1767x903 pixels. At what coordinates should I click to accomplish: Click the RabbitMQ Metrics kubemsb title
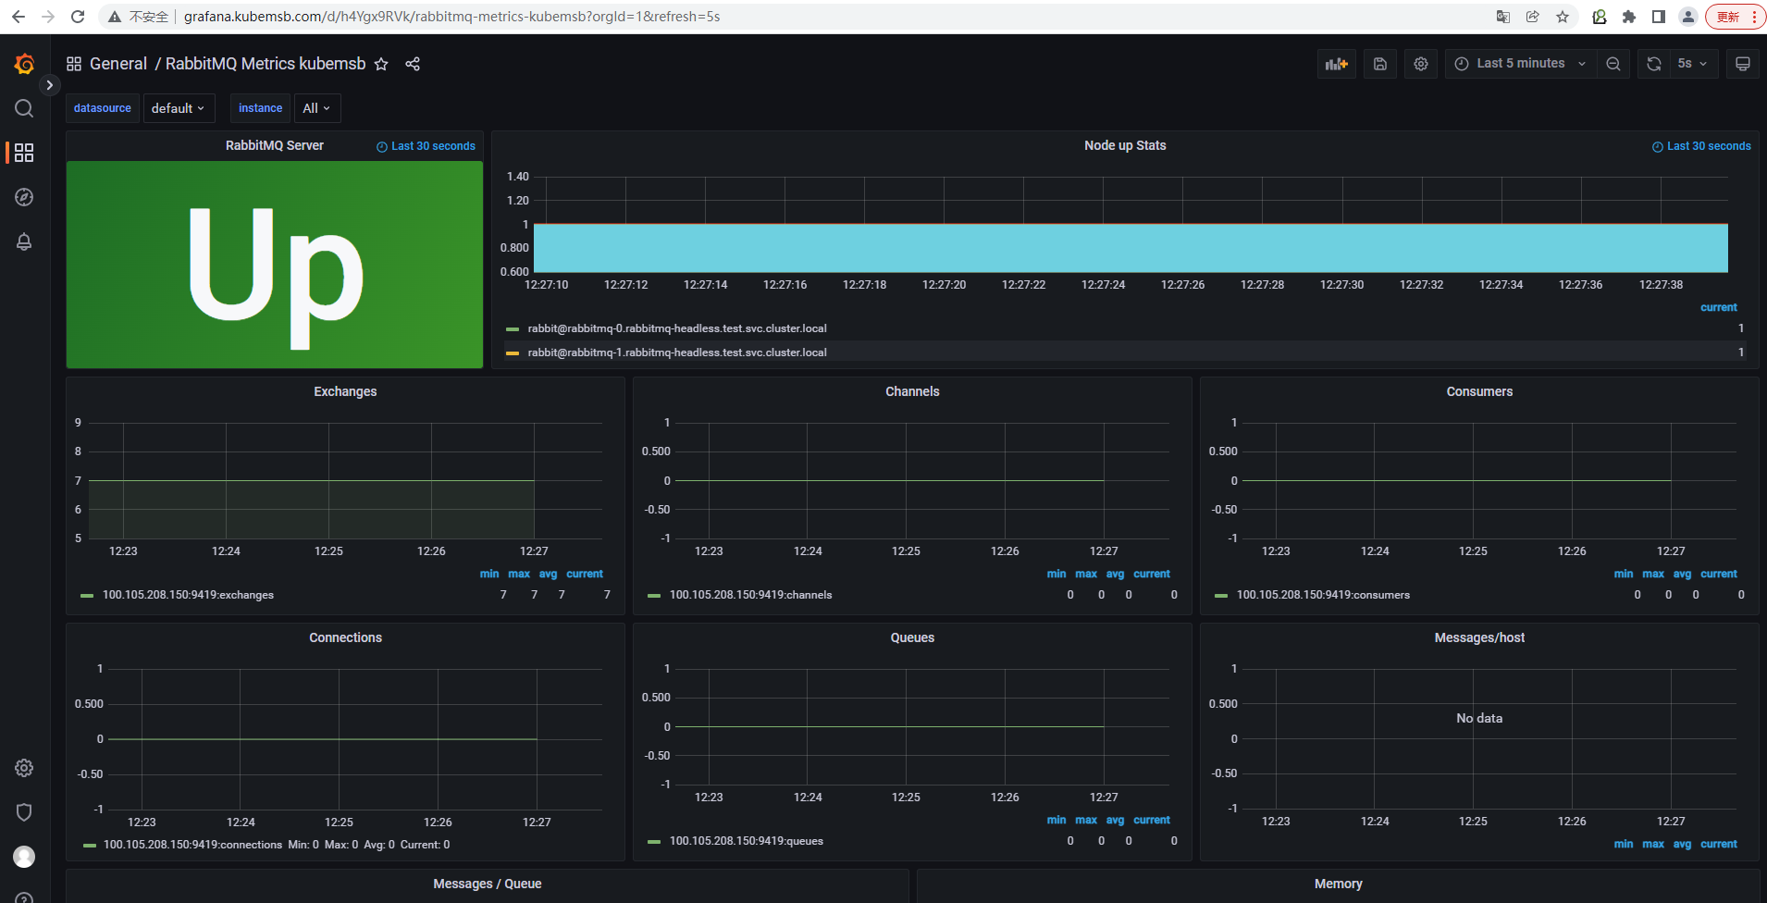266,64
